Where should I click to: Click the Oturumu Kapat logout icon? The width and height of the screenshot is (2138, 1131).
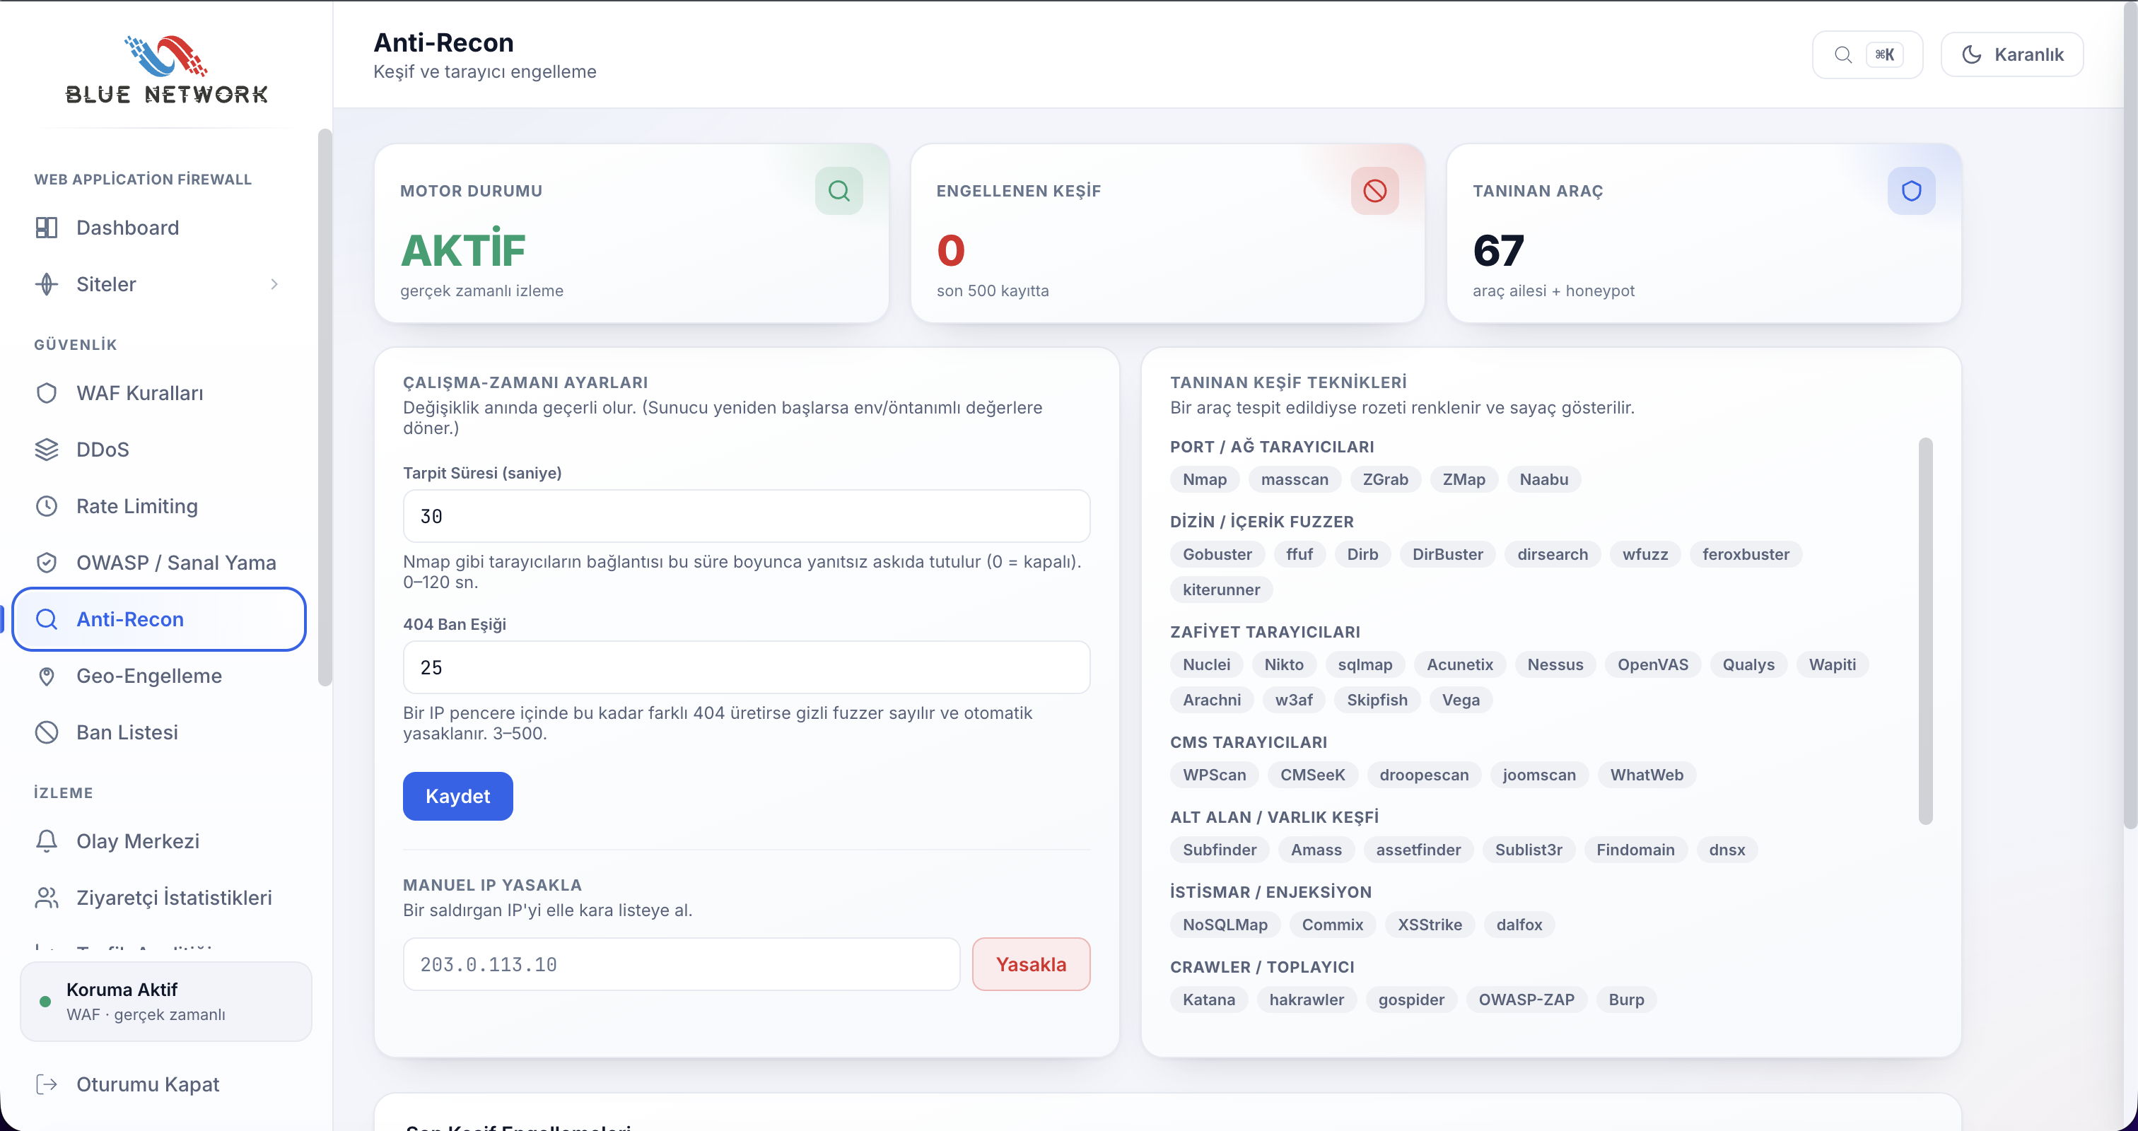pyautogui.click(x=47, y=1084)
